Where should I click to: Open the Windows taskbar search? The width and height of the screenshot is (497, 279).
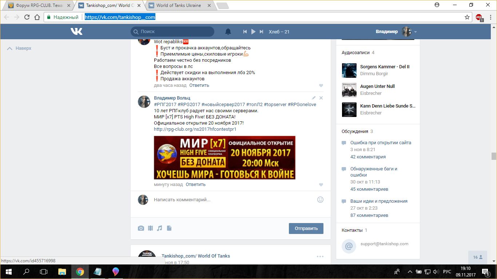tap(26, 272)
